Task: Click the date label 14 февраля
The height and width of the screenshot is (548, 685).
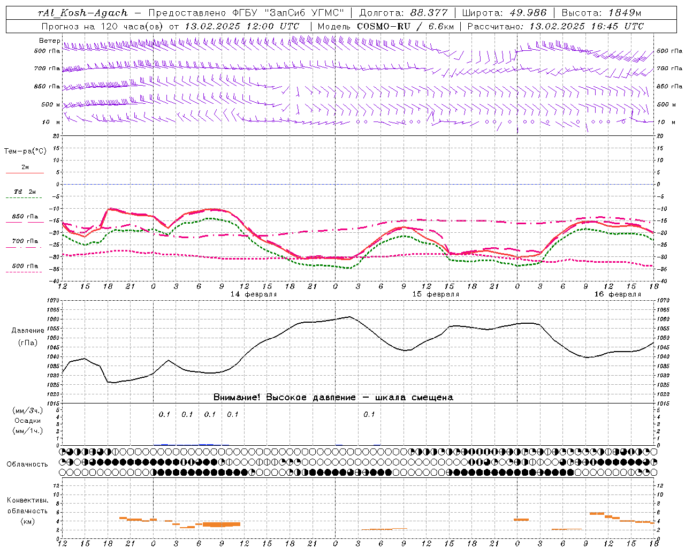Action: (254, 294)
